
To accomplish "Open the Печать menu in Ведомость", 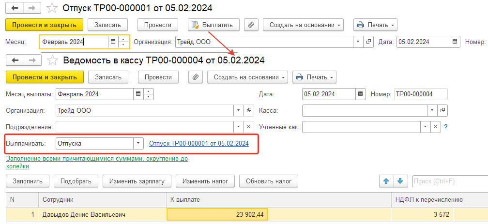I will pos(314,77).
